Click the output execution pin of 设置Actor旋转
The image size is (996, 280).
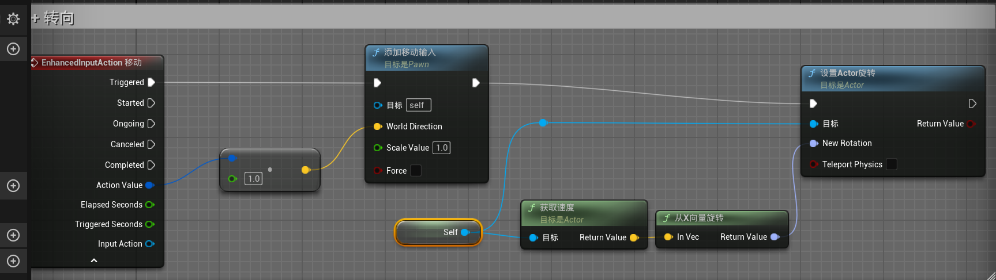coord(972,103)
